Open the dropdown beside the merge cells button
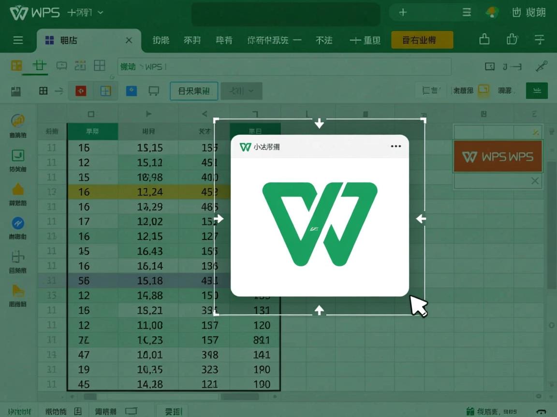The height and width of the screenshot is (417, 557). (241, 91)
